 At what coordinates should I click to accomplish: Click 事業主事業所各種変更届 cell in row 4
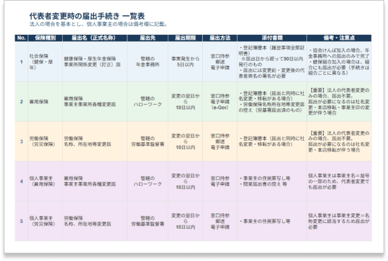94,181
